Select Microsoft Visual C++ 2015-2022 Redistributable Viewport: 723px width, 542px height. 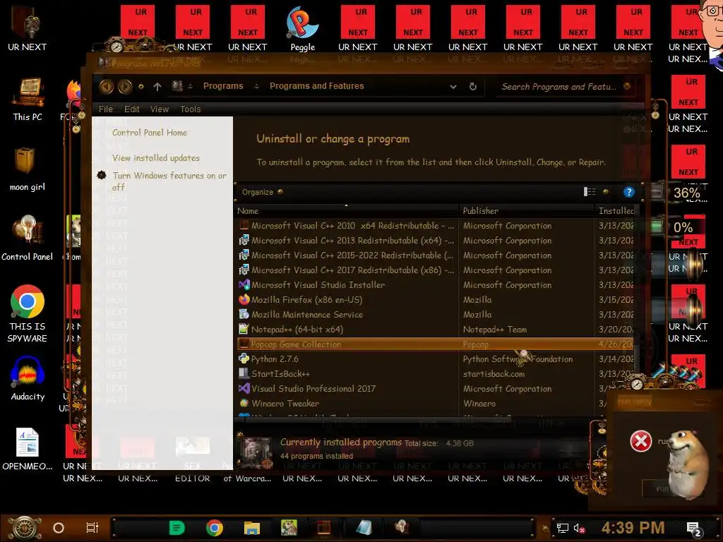tap(434, 255)
